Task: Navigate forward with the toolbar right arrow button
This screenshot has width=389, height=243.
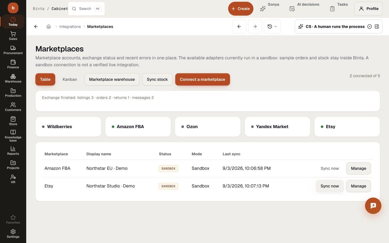Action: pos(255,27)
